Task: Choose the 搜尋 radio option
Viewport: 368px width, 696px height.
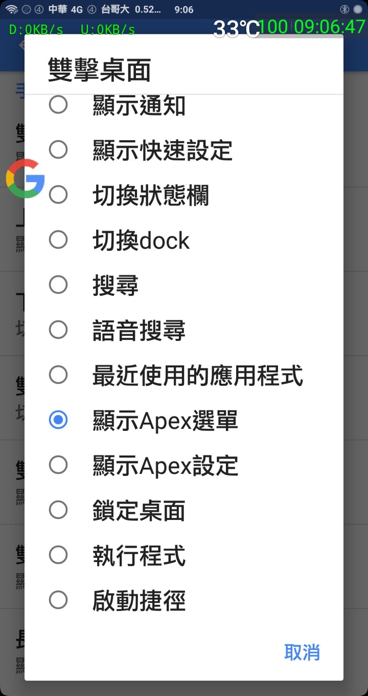Action: (x=184, y=285)
